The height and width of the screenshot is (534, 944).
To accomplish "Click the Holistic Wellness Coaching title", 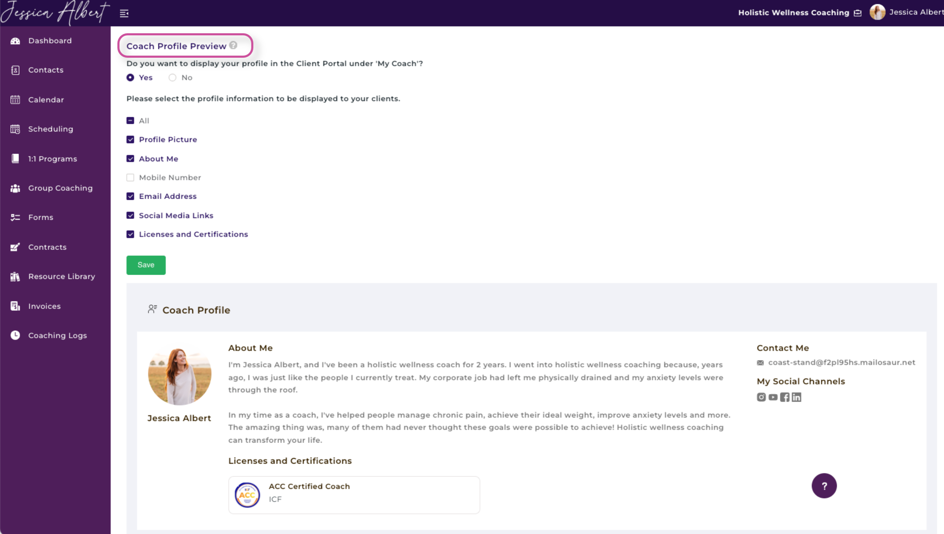I will [793, 13].
